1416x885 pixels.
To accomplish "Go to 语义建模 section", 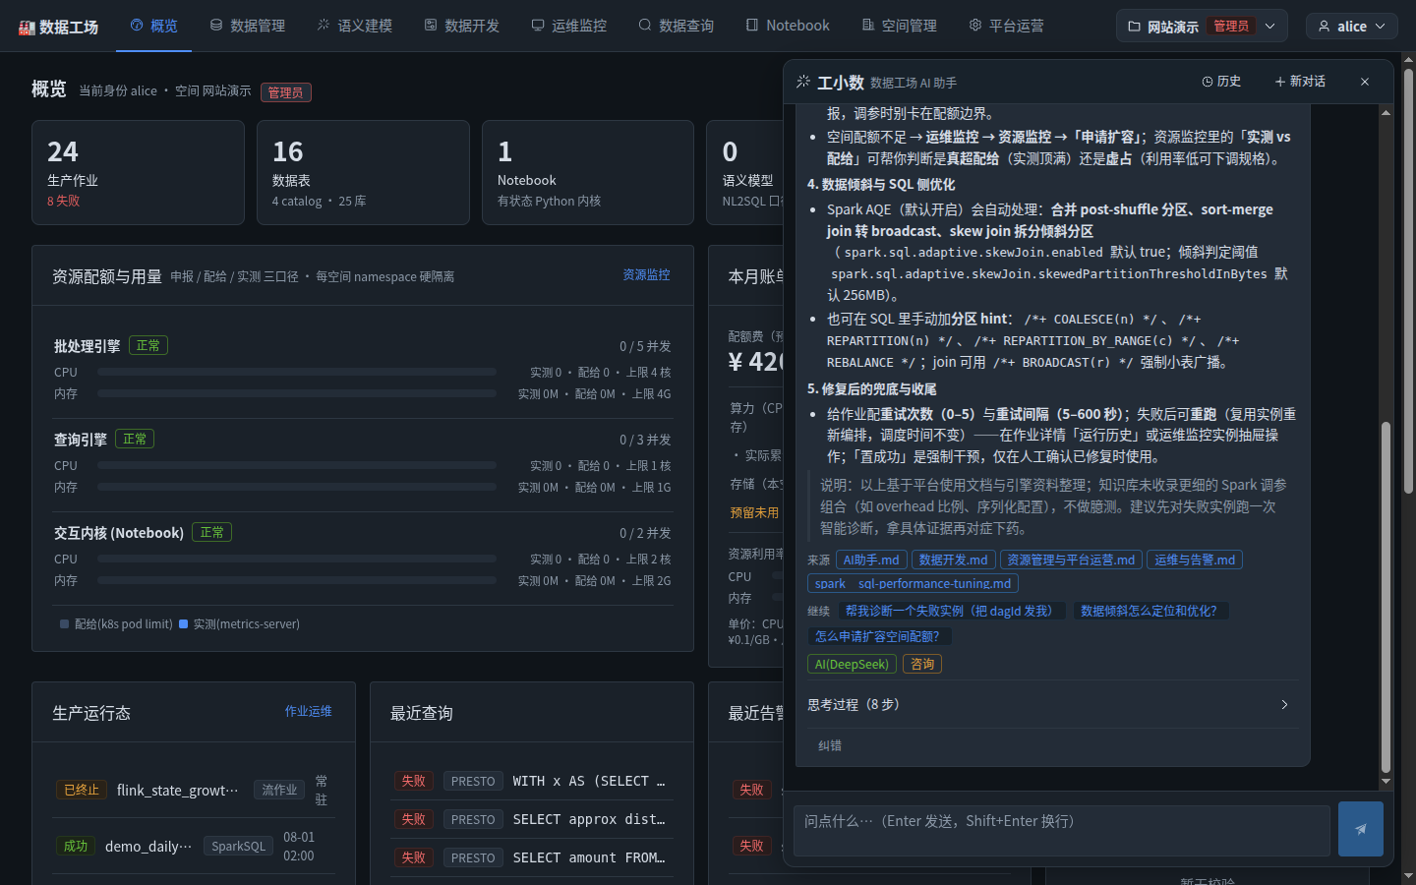I will 354,26.
